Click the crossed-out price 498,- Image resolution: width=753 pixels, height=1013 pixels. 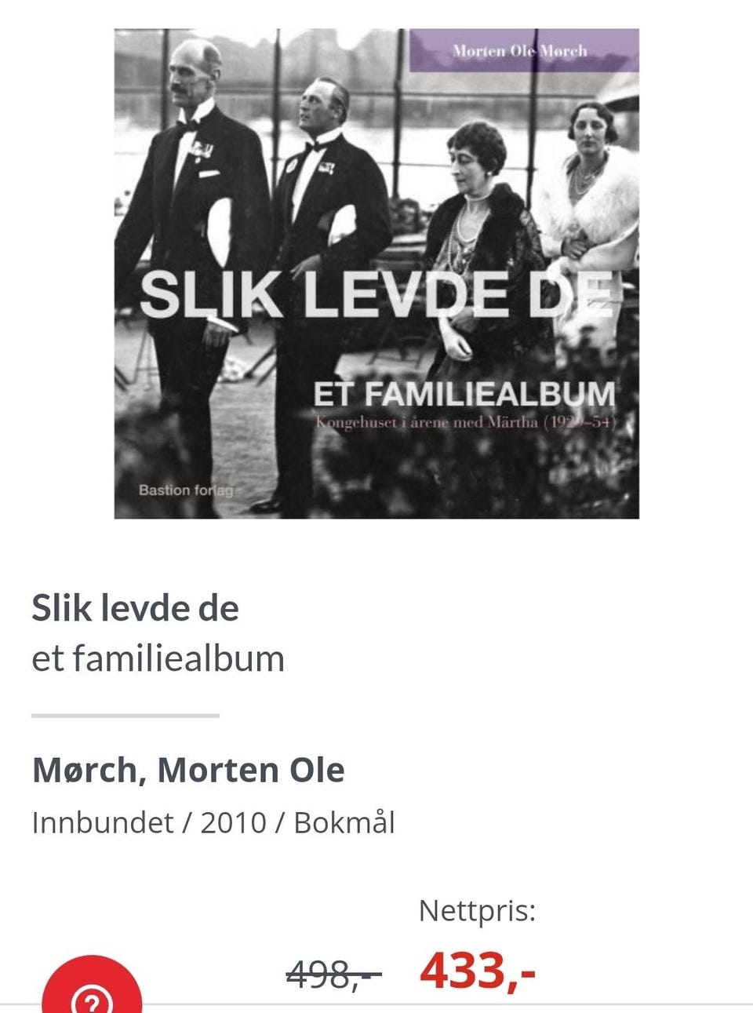(x=333, y=975)
